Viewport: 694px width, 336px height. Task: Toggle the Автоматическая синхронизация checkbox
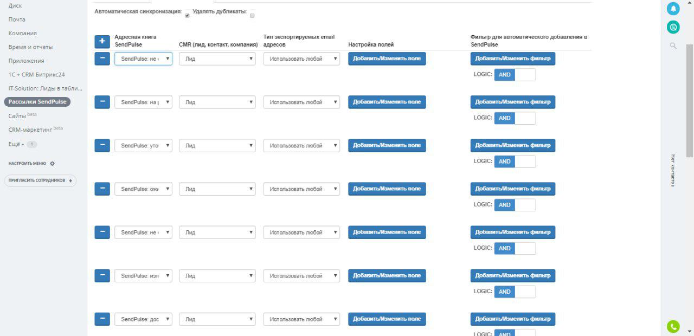click(x=187, y=16)
